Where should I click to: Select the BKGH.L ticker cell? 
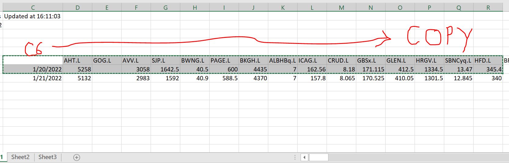point(253,60)
